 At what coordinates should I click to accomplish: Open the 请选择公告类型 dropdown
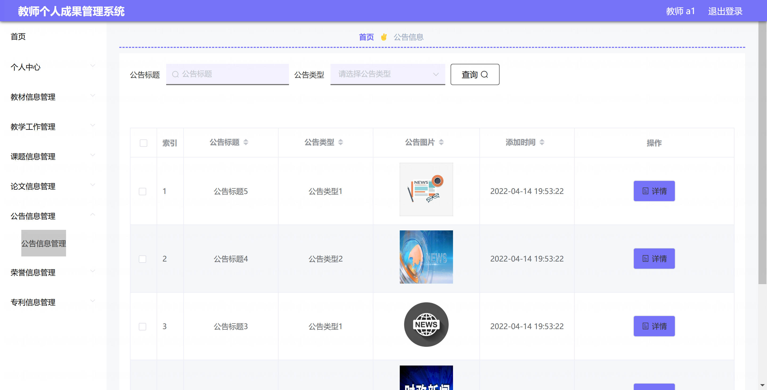387,74
